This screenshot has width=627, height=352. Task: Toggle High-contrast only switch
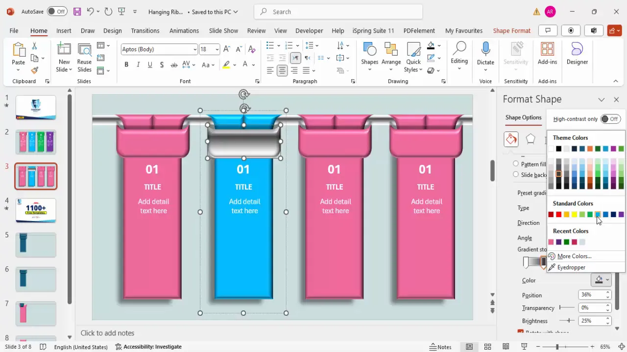click(x=610, y=119)
